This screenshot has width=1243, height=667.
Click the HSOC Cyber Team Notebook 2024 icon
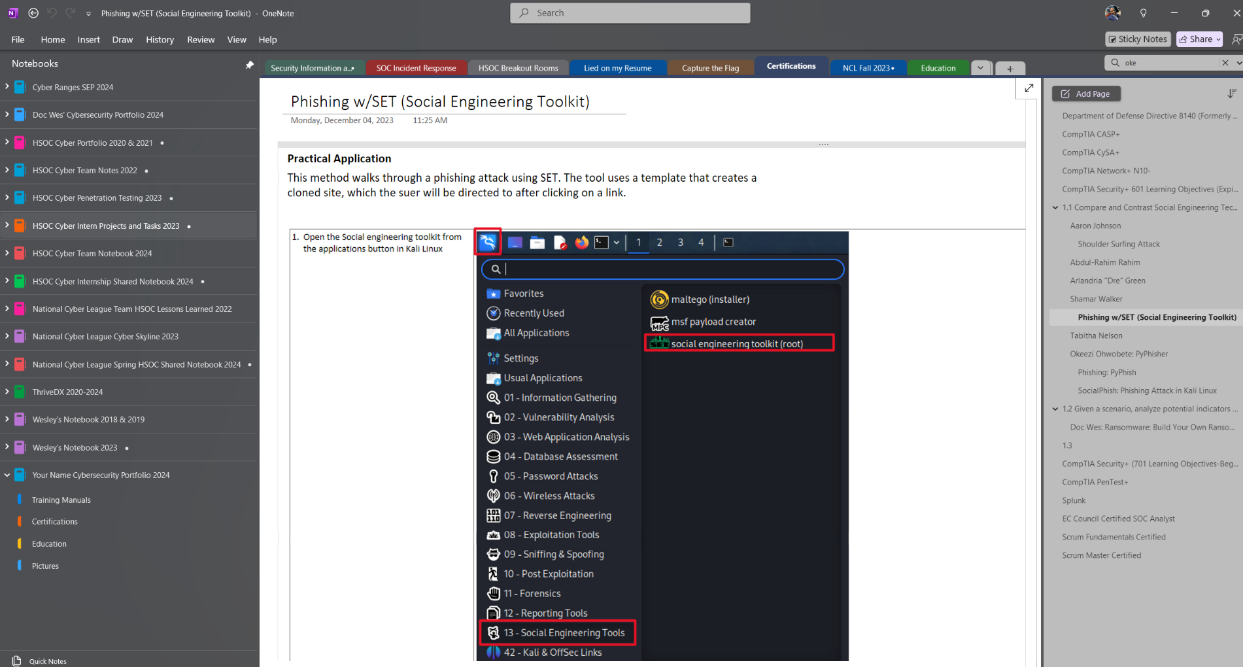pyautogui.click(x=20, y=253)
